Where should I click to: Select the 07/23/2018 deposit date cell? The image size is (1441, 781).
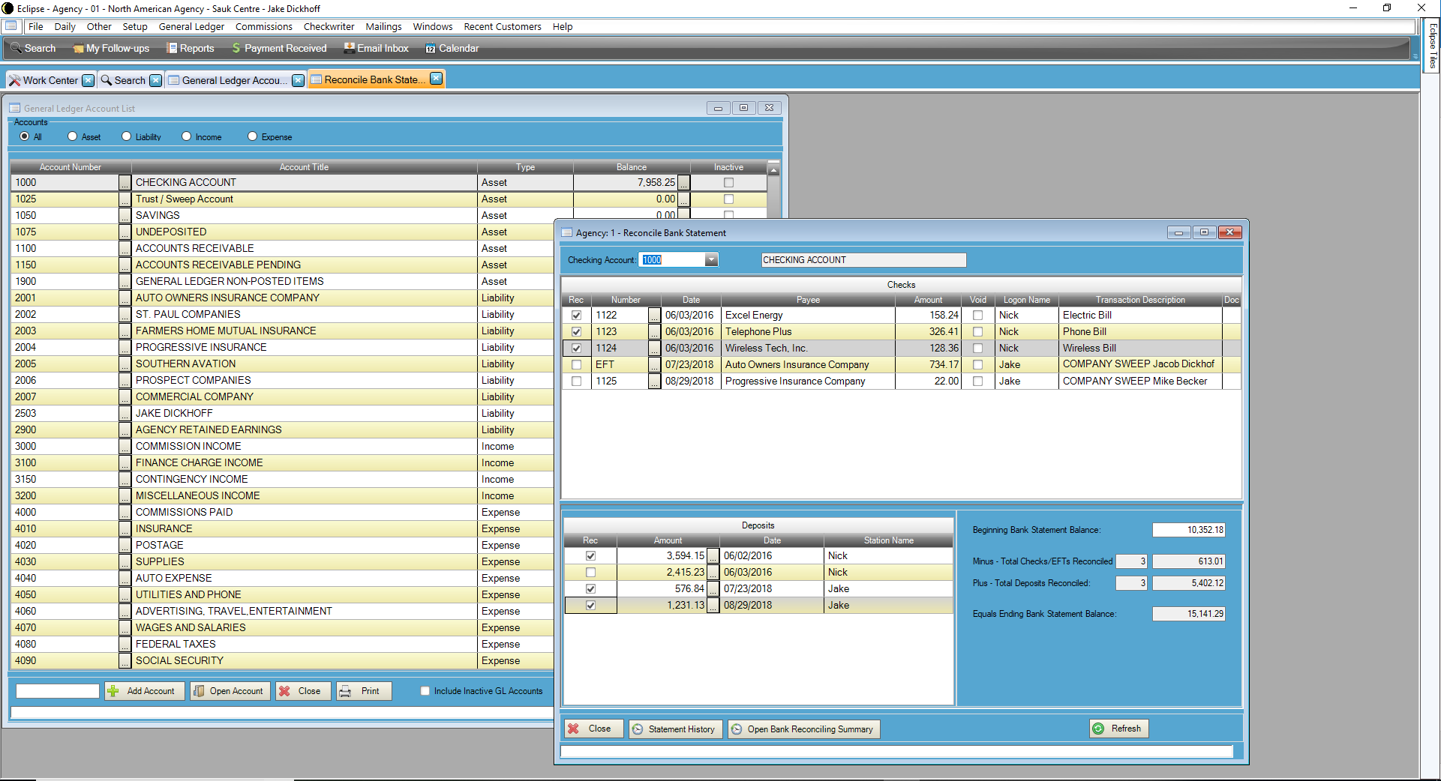pos(771,588)
